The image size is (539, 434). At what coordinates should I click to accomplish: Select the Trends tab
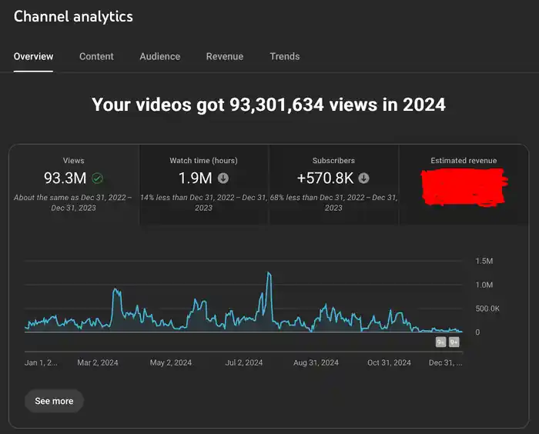pos(285,56)
